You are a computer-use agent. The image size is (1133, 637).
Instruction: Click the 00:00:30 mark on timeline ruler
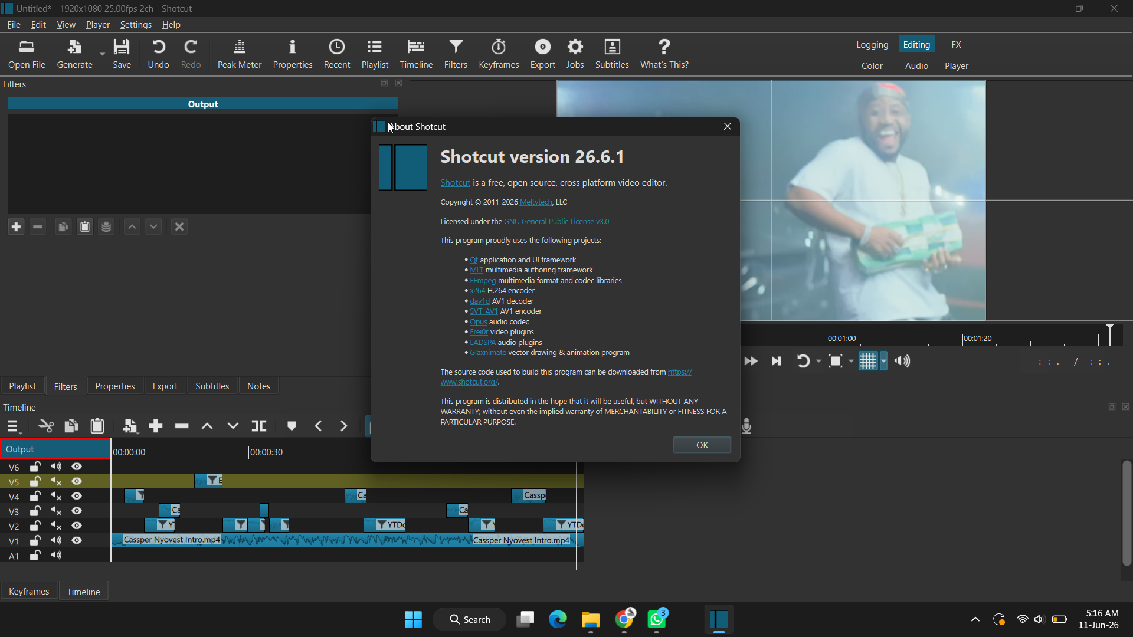point(266,452)
